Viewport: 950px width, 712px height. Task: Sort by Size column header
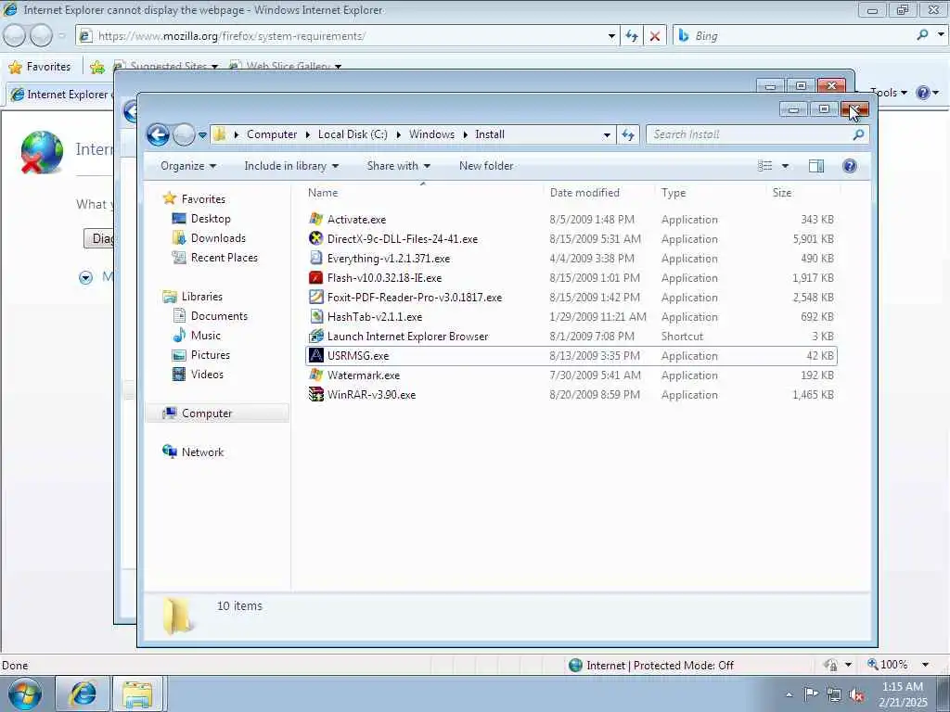click(x=782, y=193)
